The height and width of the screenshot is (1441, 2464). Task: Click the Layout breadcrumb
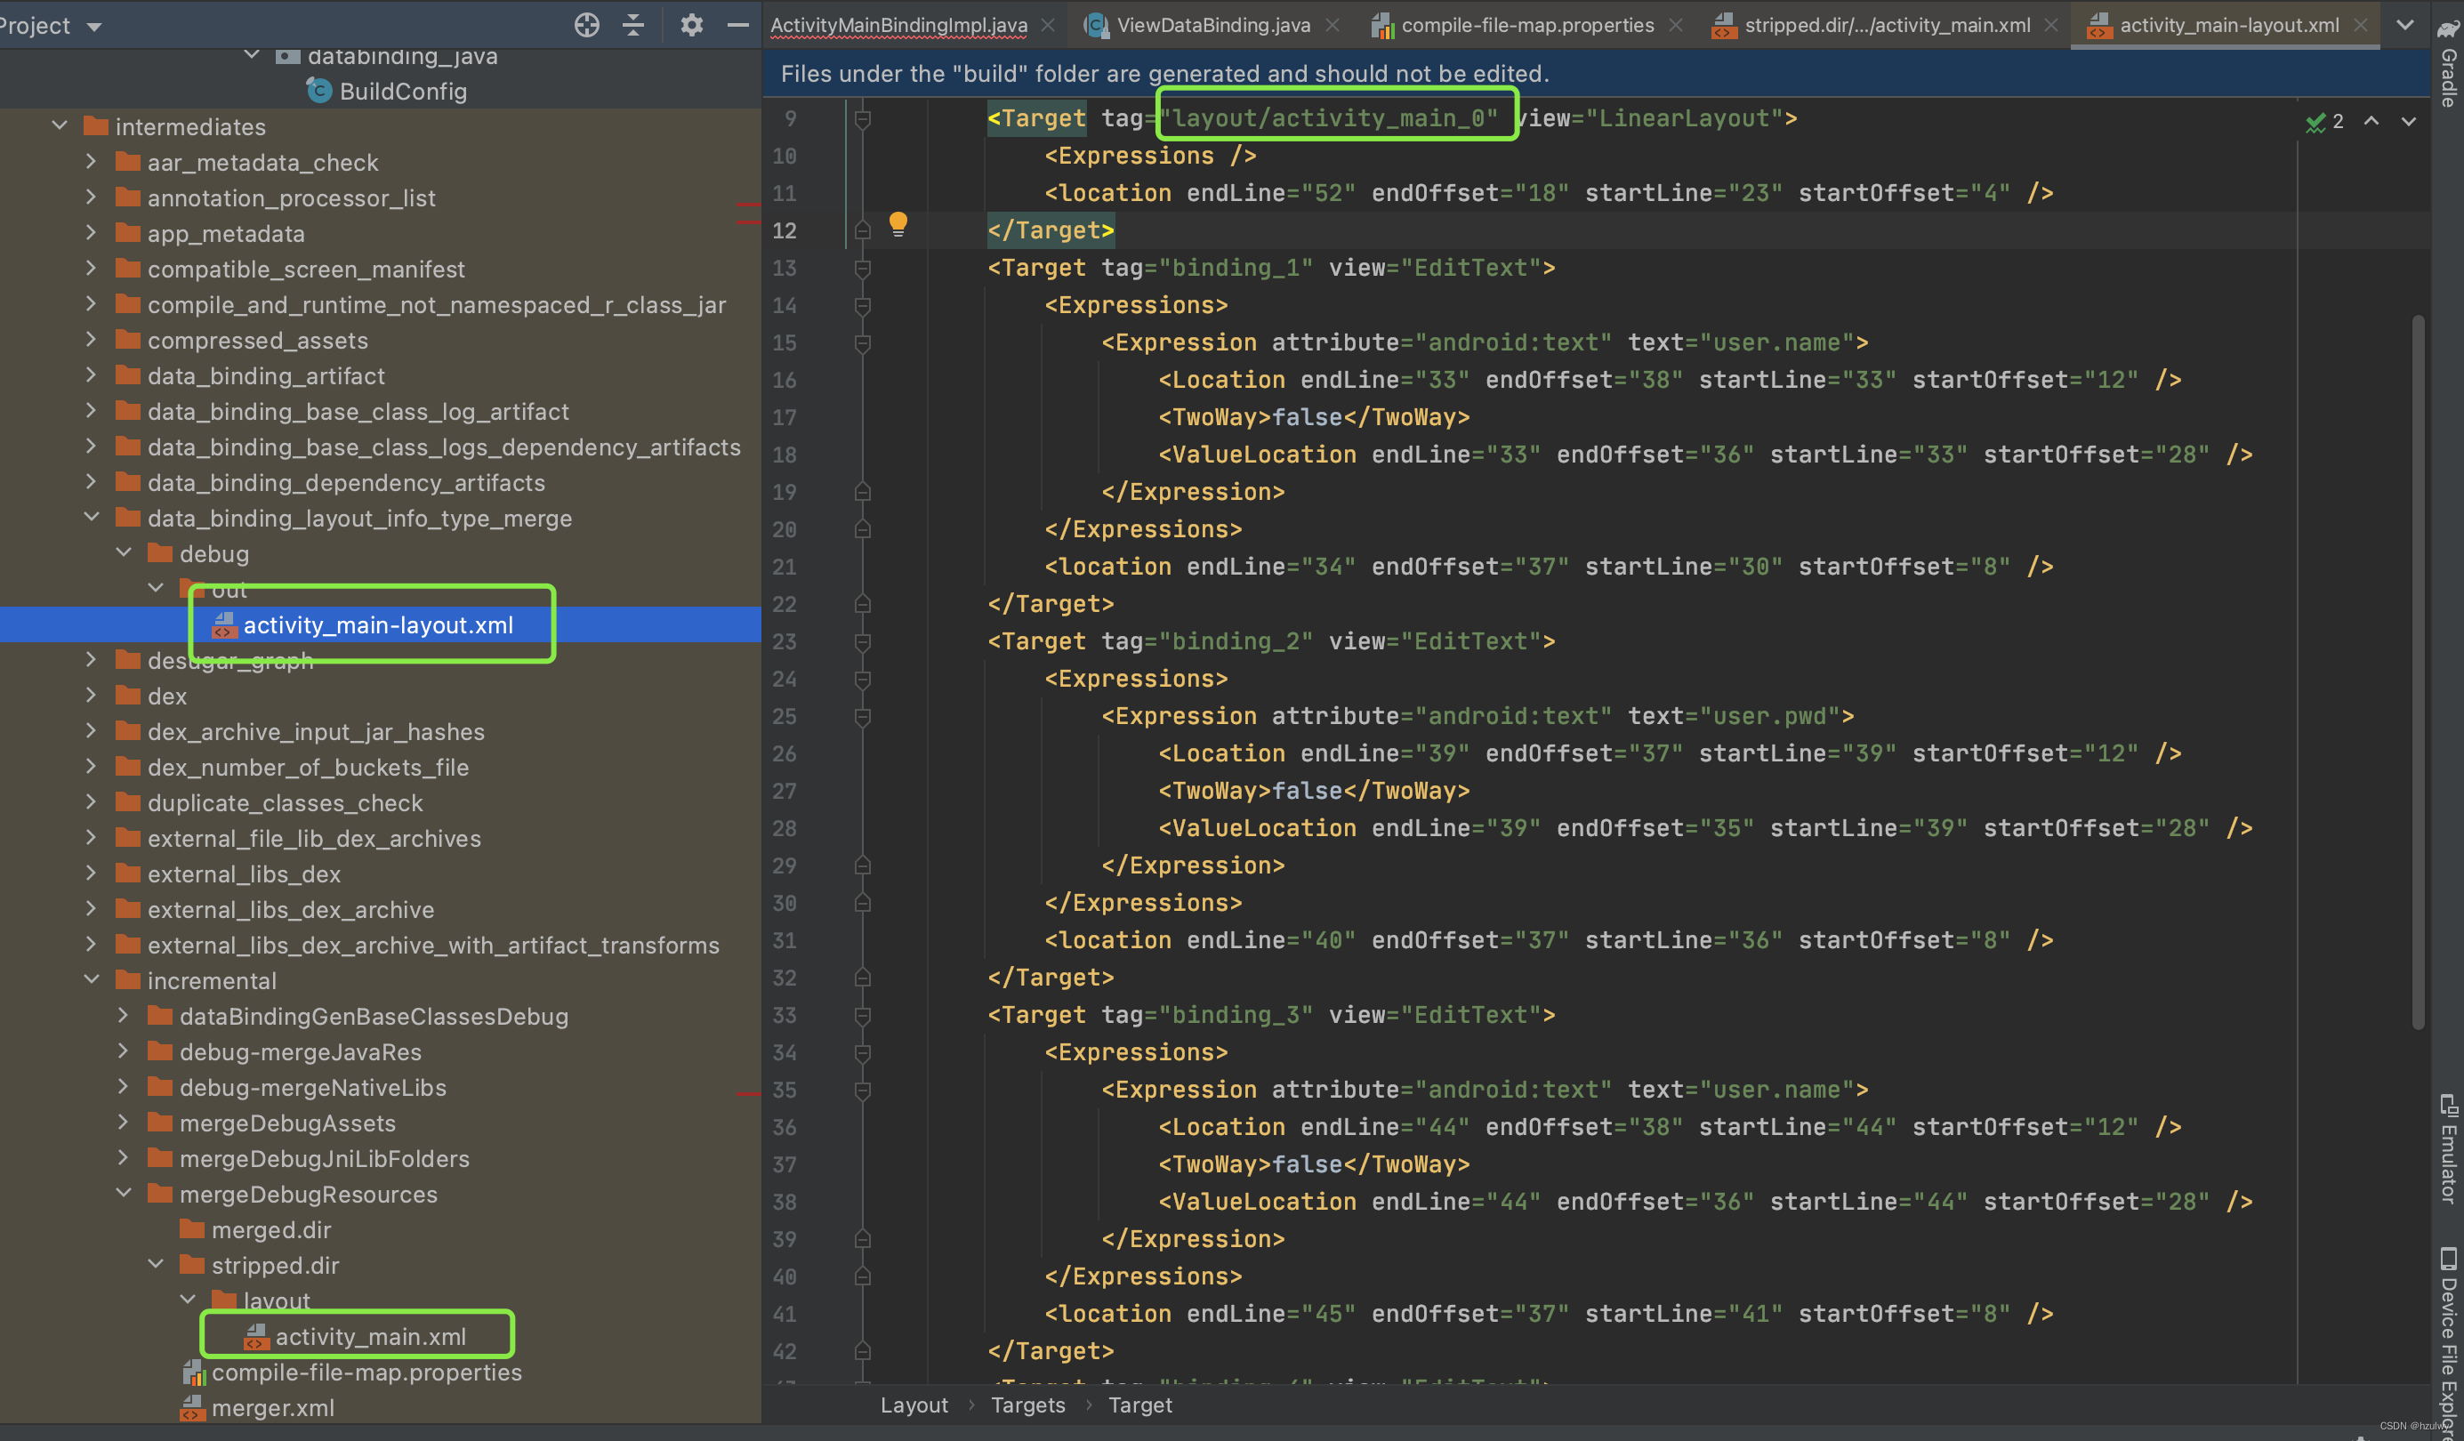pos(914,1405)
